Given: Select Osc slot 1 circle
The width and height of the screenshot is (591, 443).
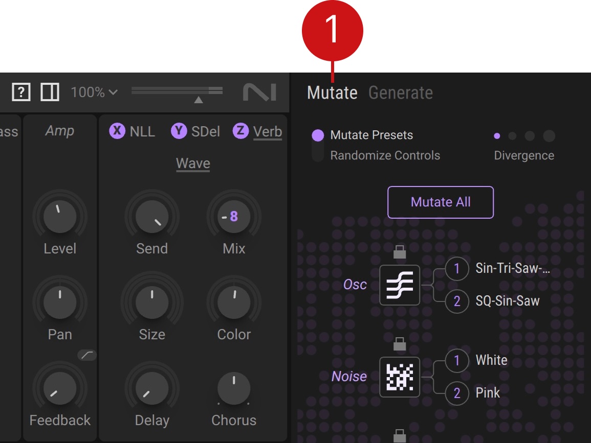Looking at the screenshot, I should (x=457, y=269).
